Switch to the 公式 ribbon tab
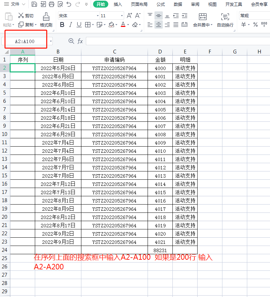This screenshot has width=270, height=297. 161,4
